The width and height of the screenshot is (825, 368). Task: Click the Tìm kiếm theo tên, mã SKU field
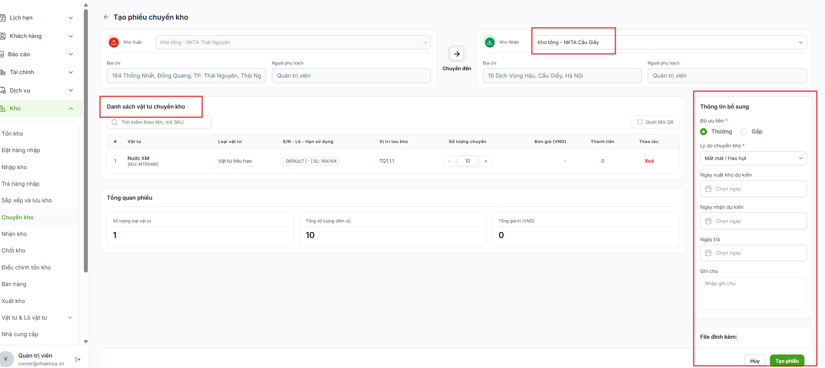pyautogui.click(x=159, y=122)
